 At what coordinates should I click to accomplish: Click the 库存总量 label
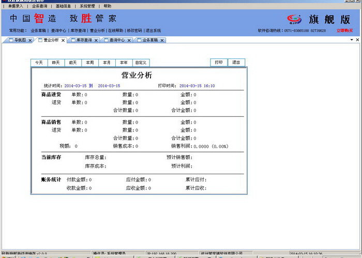click(96, 157)
